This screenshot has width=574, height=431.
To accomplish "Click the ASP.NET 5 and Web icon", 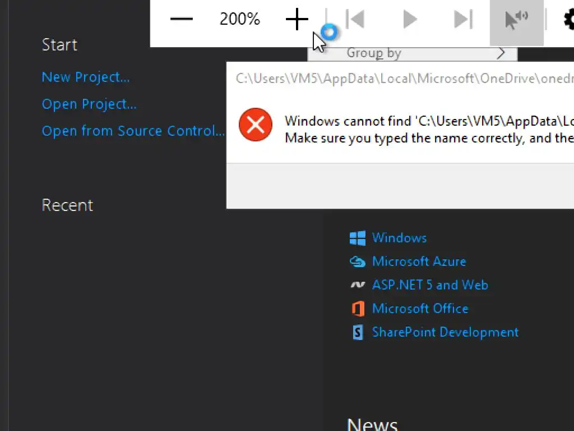I will 358,285.
